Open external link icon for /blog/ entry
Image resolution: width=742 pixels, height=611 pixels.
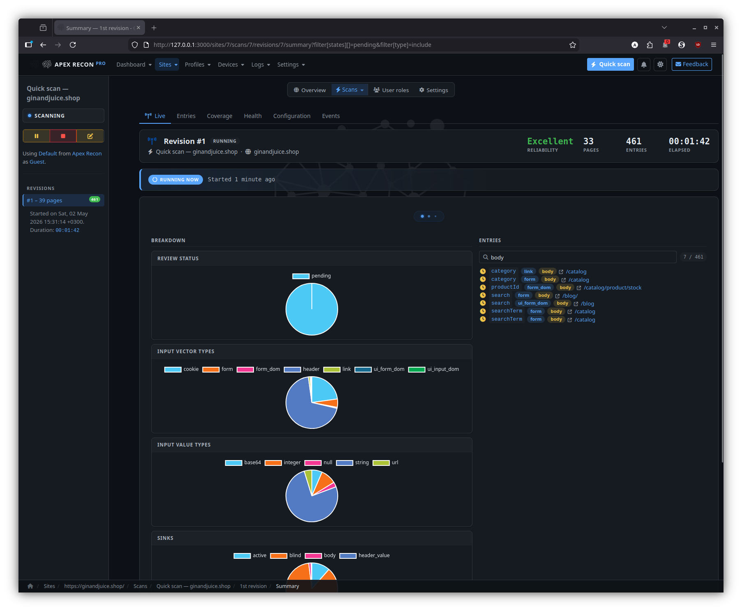(x=558, y=296)
